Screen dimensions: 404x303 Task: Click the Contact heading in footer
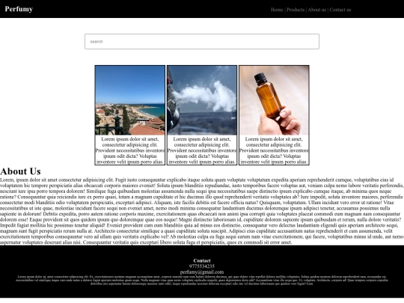tap(202, 260)
